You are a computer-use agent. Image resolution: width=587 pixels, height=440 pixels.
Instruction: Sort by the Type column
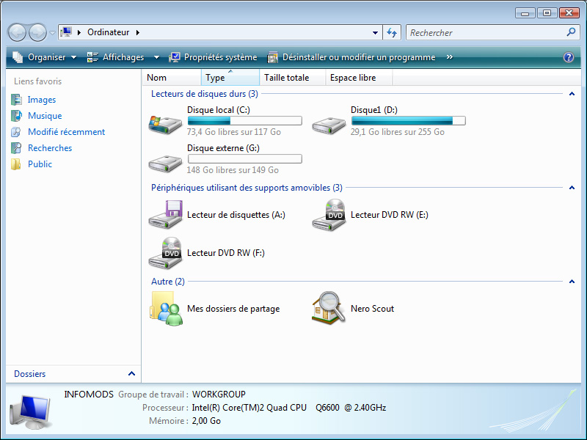point(230,78)
